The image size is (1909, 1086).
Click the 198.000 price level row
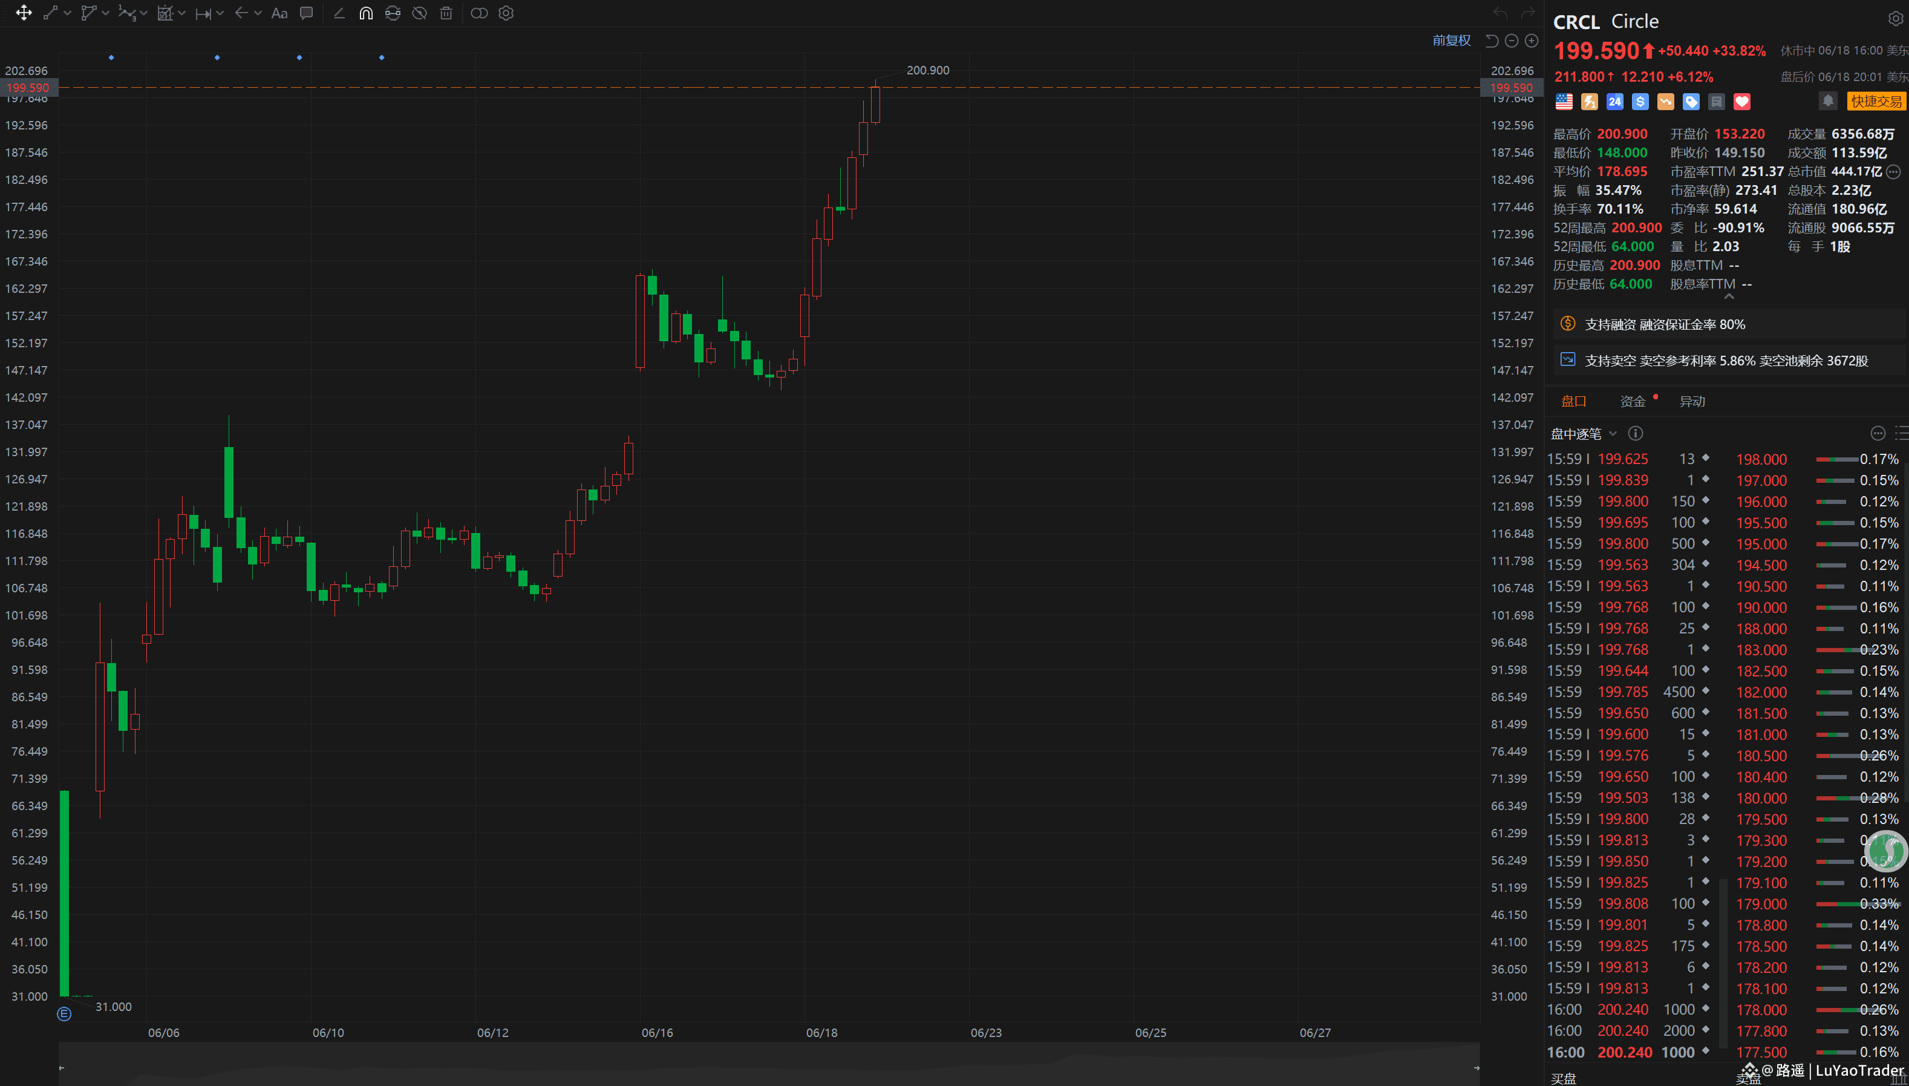tap(1817, 459)
